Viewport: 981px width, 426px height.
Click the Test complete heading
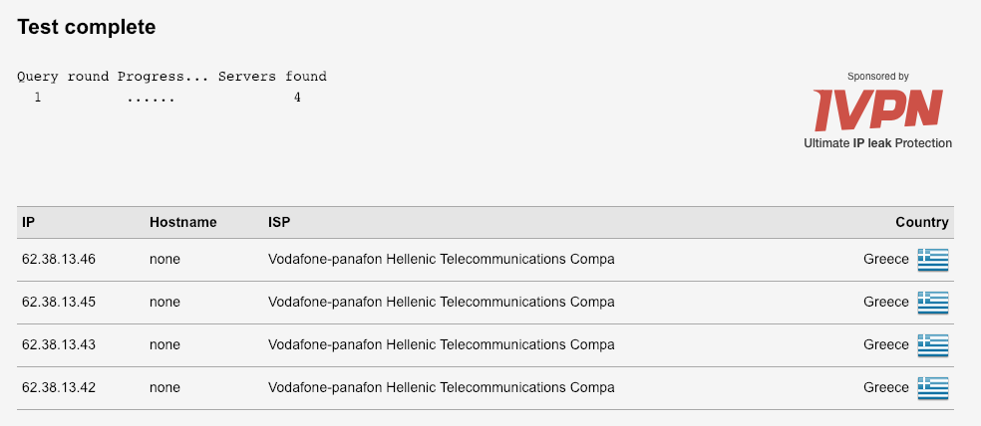pyautogui.click(x=87, y=27)
